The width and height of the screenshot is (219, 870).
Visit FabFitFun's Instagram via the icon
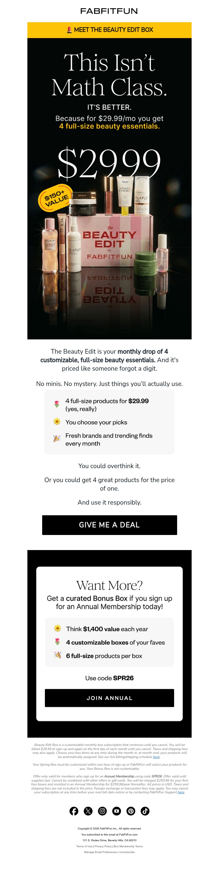pyautogui.click(x=102, y=811)
